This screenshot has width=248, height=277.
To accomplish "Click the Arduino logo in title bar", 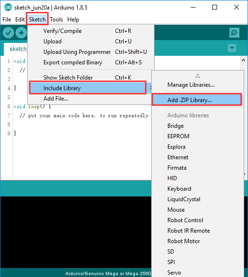I will click(x=8, y=8).
